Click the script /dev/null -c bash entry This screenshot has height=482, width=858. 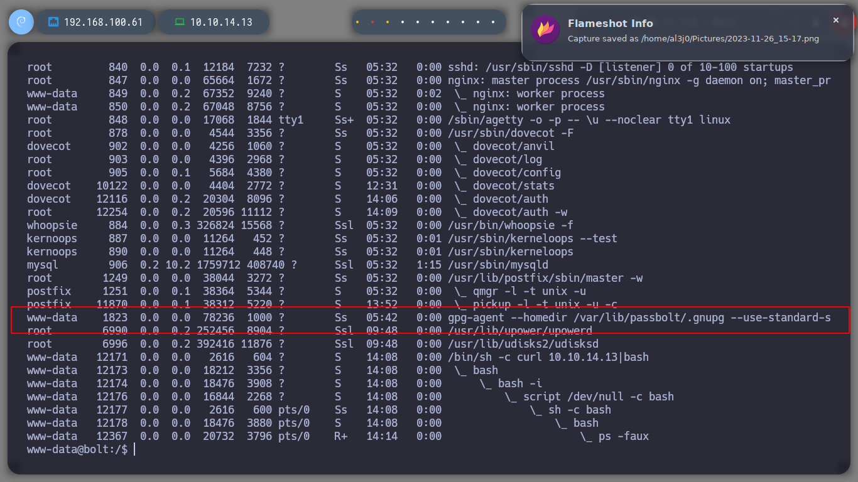[599, 397]
